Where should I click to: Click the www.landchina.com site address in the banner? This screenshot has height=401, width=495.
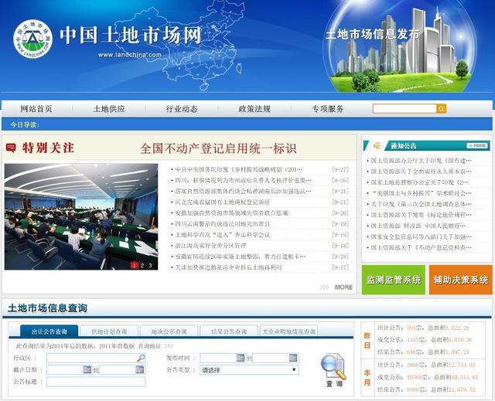[130, 55]
